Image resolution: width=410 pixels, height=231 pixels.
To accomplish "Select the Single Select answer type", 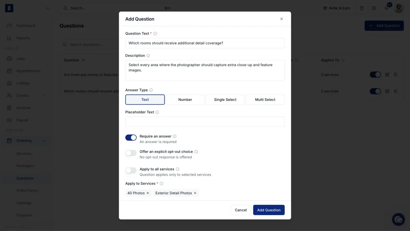I will [225, 99].
